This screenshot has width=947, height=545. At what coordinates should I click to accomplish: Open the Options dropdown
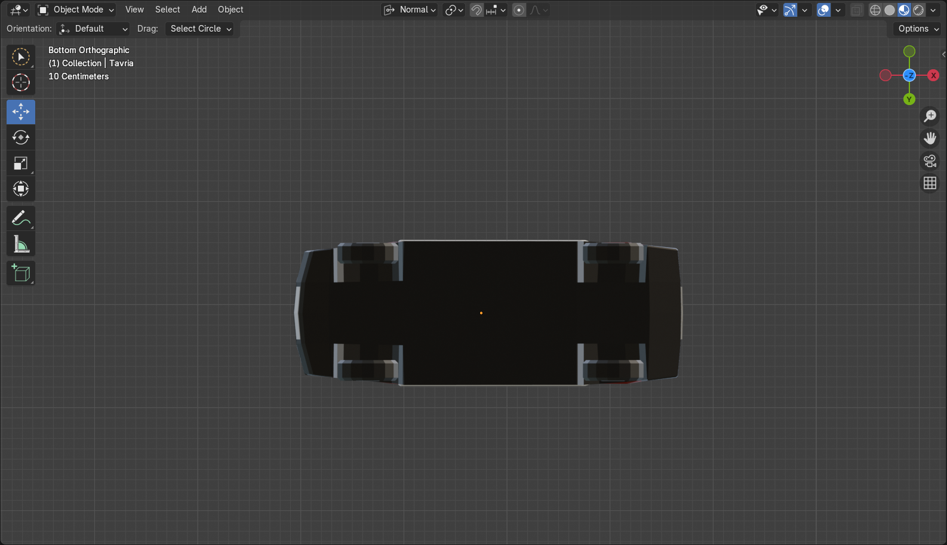[x=918, y=29]
